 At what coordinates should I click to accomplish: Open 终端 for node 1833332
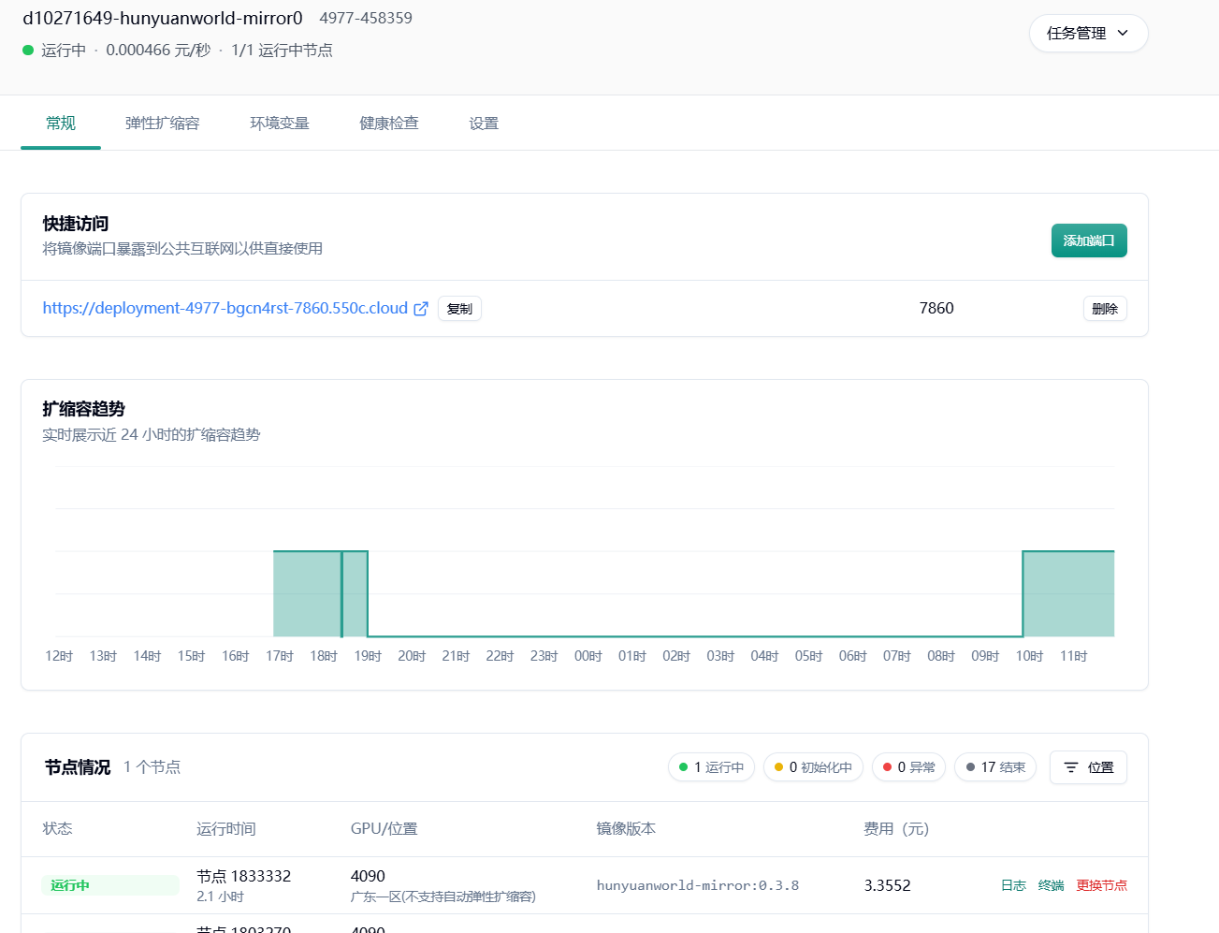click(1051, 885)
